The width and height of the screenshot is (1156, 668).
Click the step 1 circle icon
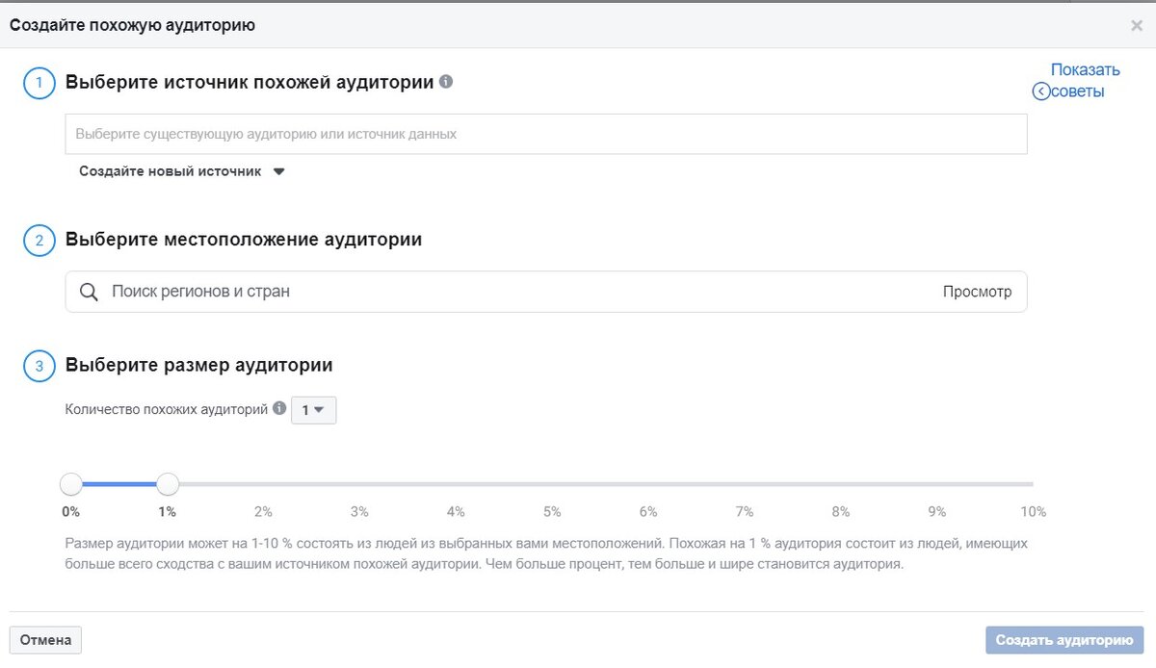click(x=39, y=83)
